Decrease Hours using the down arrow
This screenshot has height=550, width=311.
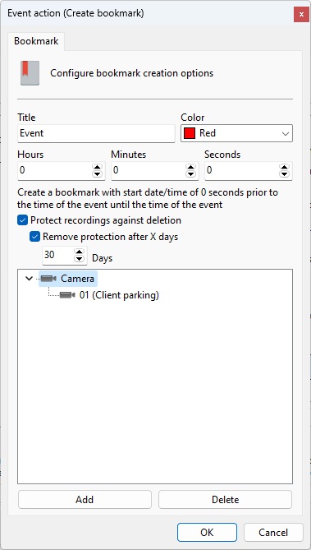click(x=97, y=174)
